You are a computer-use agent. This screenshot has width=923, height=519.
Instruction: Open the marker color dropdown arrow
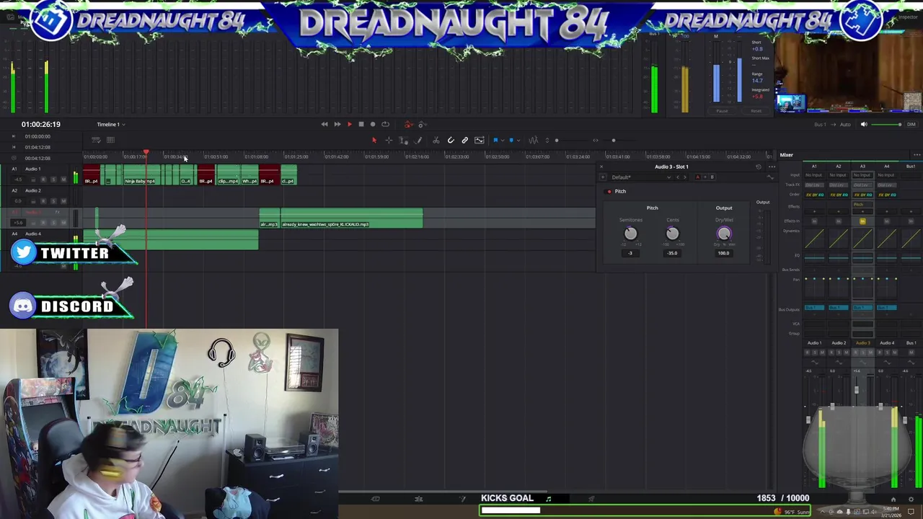click(x=518, y=141)
